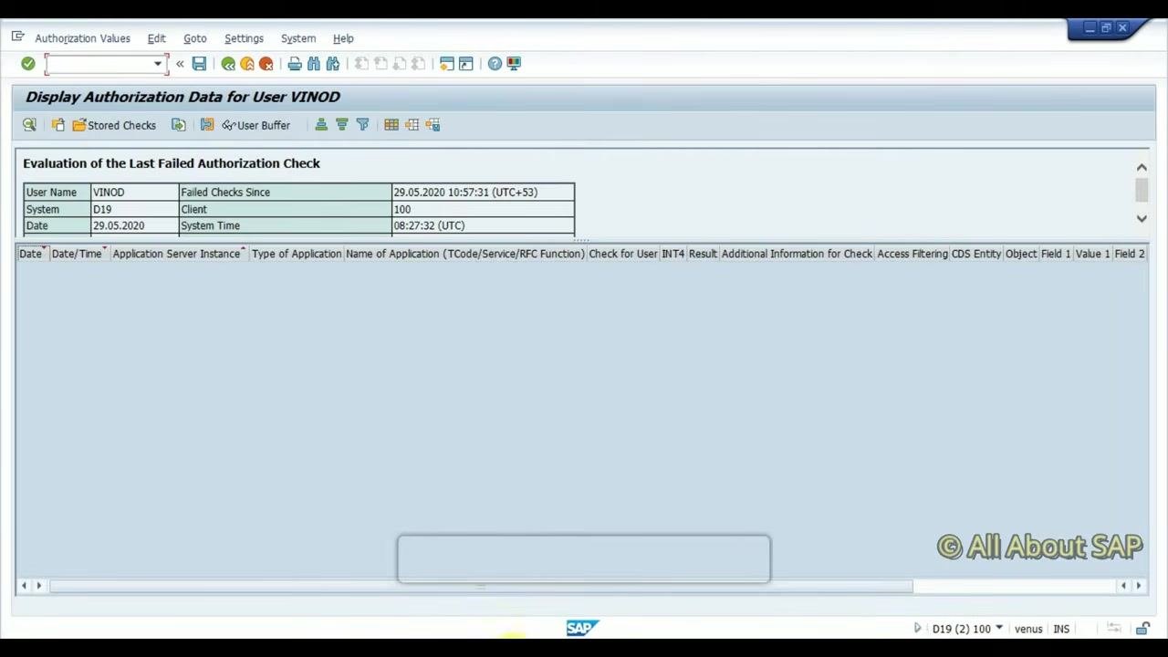Open the Help menu
Viewport: 1168px width, 657px height.
tap(343, 38)
